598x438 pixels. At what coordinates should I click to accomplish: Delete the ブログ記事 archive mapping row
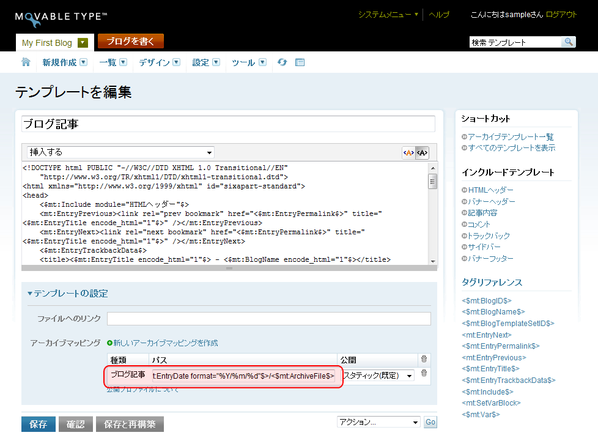pyautogui.click(x=424, y=373)
